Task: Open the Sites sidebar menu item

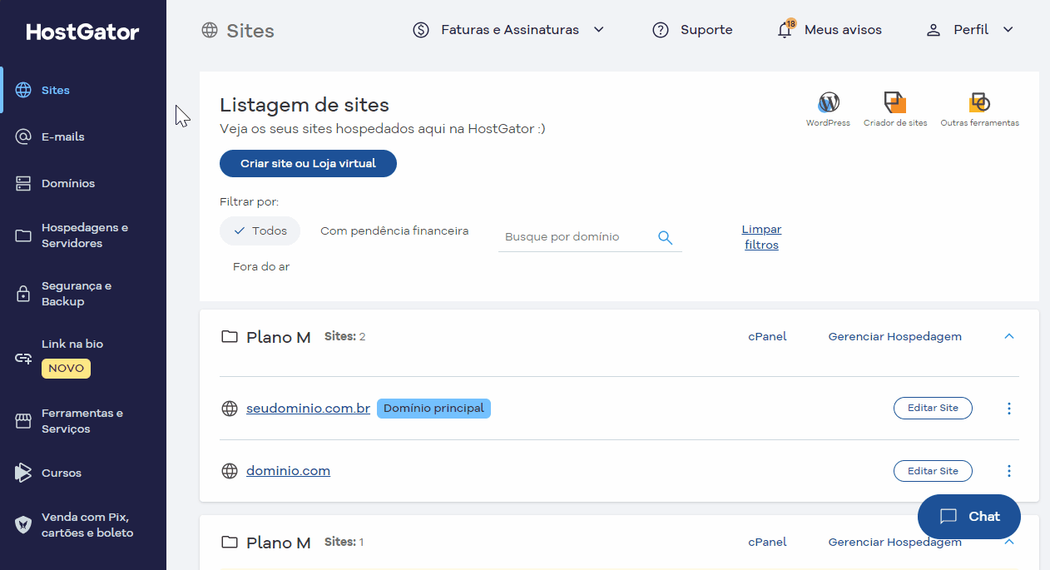Action: (83, 90)
